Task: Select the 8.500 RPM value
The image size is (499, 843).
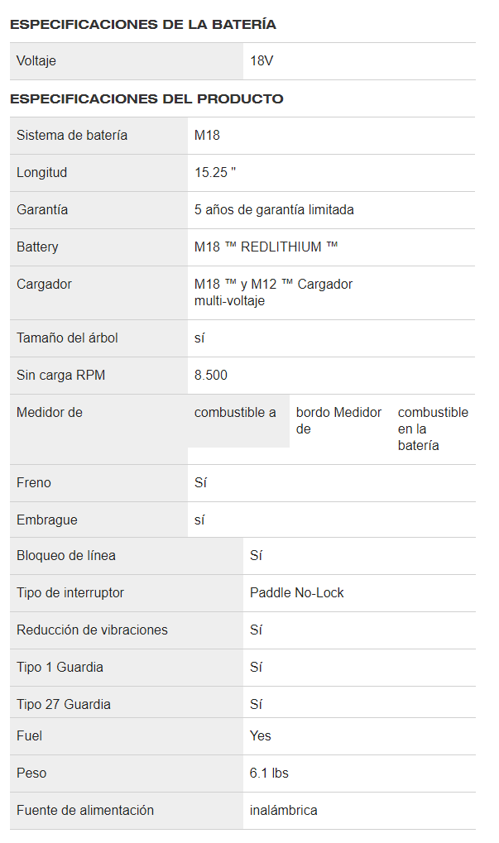Action: point(211,376)
